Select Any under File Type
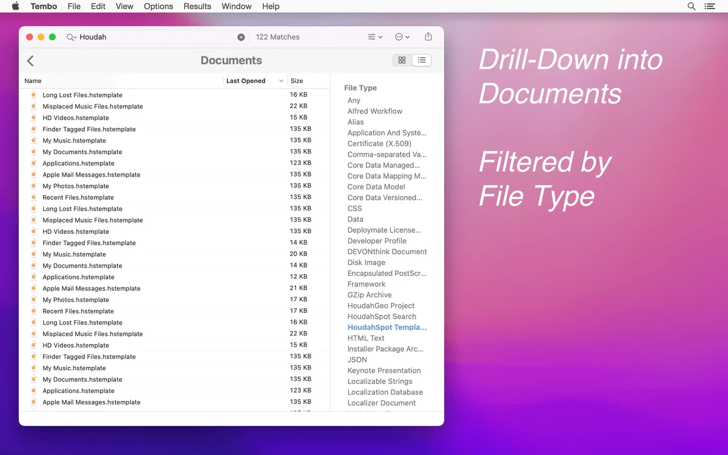728x455 pixels. point(354,100)
